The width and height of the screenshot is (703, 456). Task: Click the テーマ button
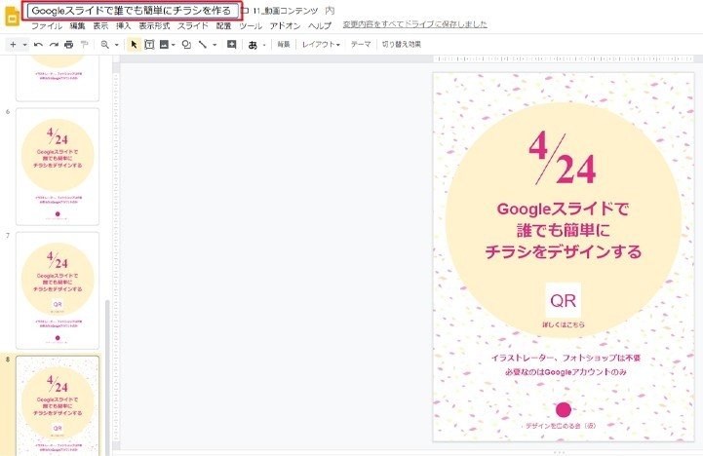pyautogui.click(x=361, y=45)
